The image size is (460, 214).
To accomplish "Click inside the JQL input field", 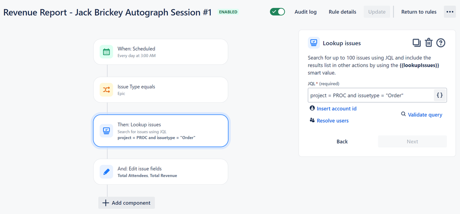I will [x=371, y=95].
